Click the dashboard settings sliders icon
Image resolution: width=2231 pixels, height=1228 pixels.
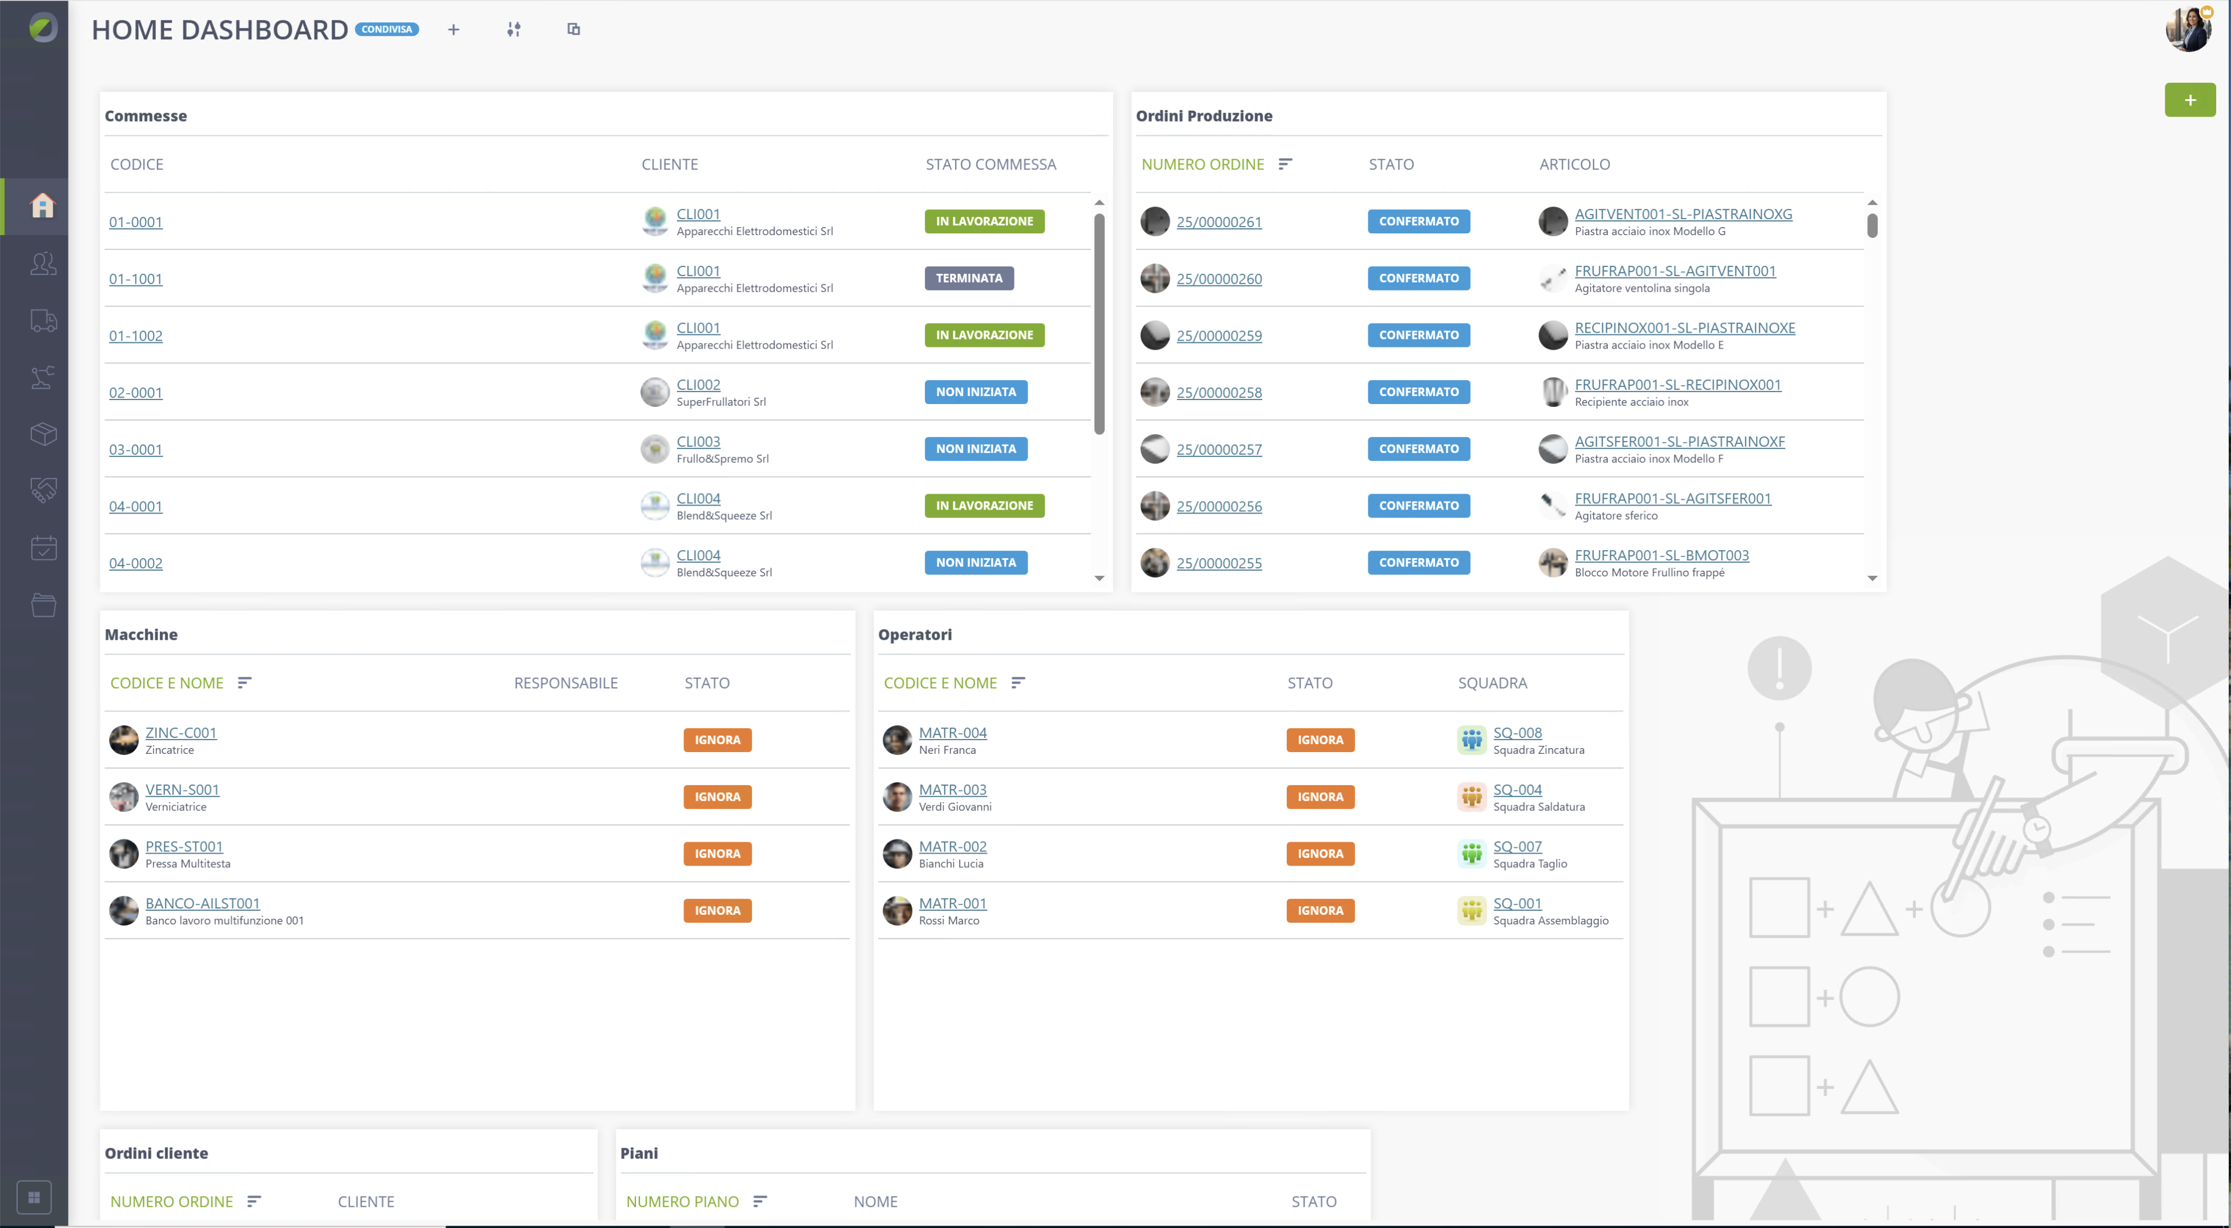point(514,30)
